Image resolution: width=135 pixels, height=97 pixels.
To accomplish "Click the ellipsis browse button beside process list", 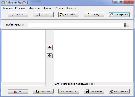I will pos(127,25).
